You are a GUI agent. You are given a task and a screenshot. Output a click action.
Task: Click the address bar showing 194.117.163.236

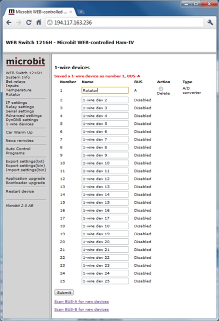(124, 22)
